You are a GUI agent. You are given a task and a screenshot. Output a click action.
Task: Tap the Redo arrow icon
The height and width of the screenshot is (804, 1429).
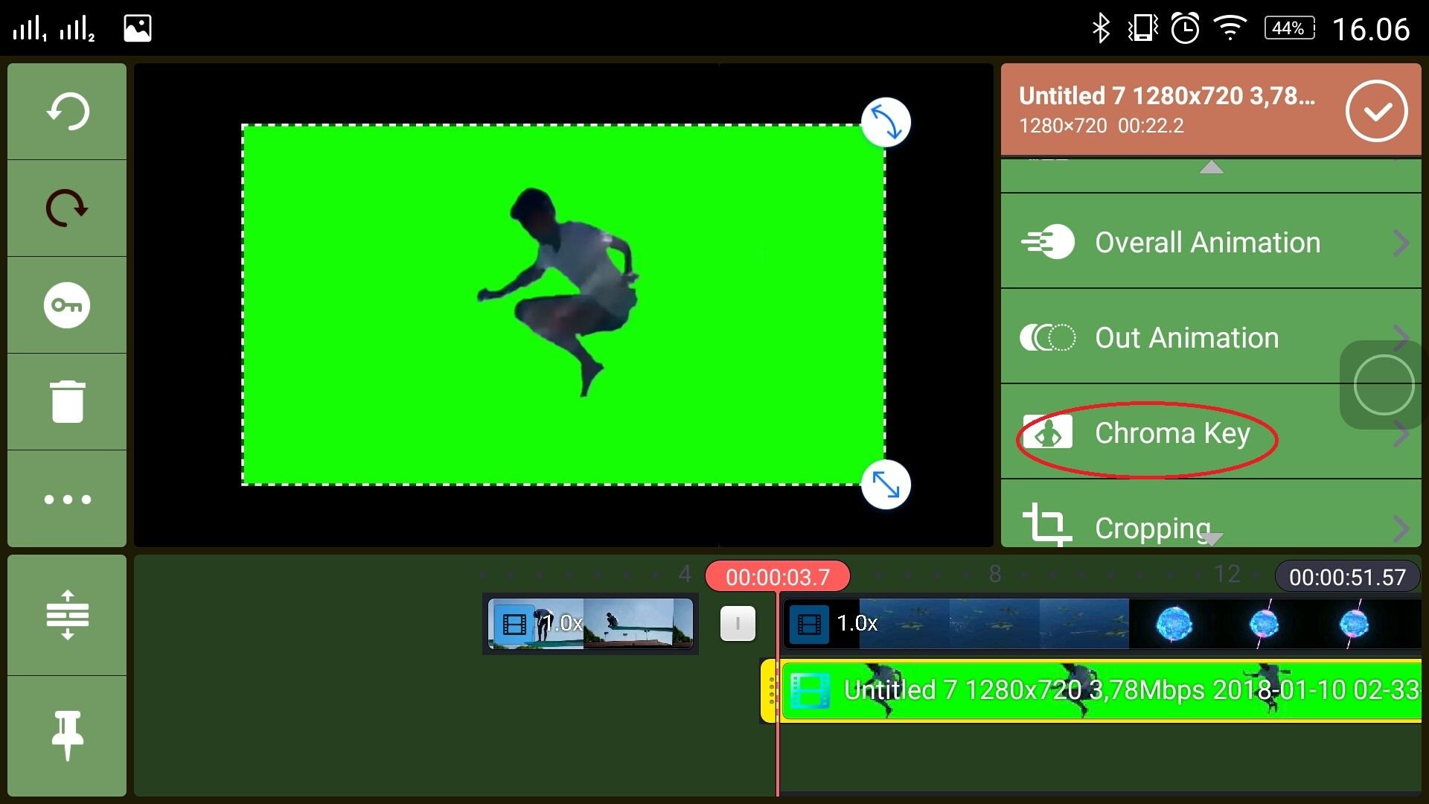[x=67, y=208]
